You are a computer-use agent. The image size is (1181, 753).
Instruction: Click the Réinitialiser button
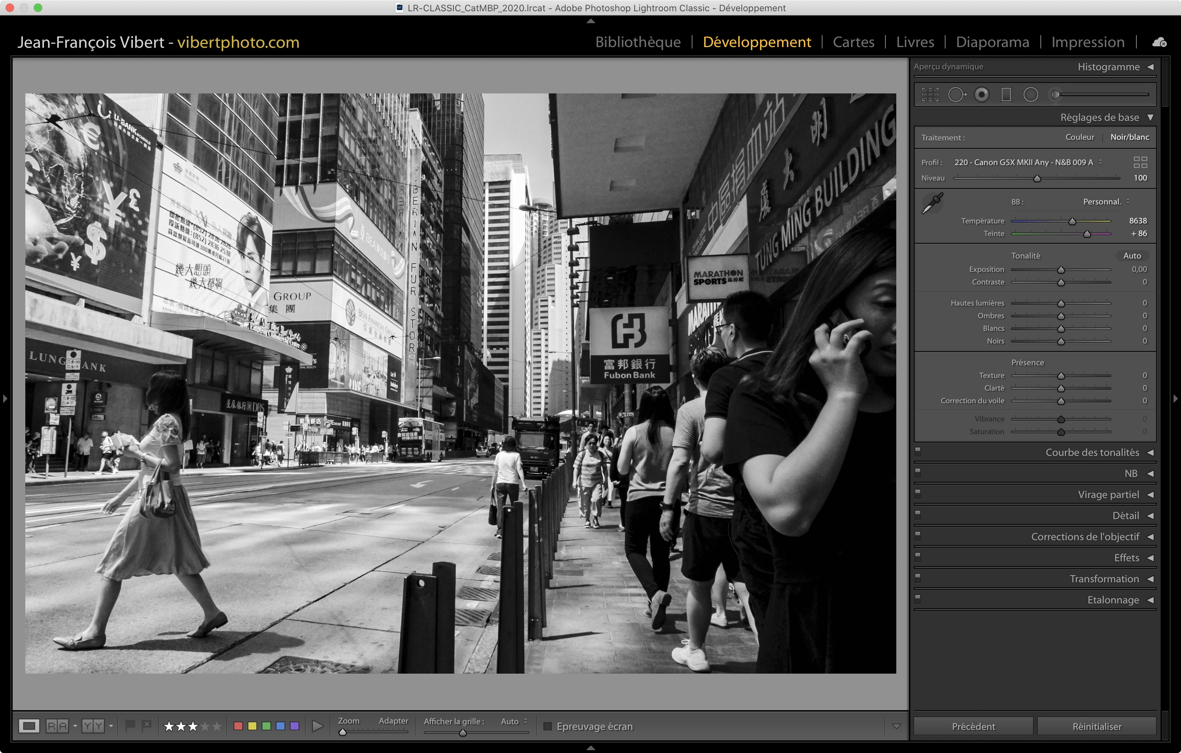tap(1097, 726)
